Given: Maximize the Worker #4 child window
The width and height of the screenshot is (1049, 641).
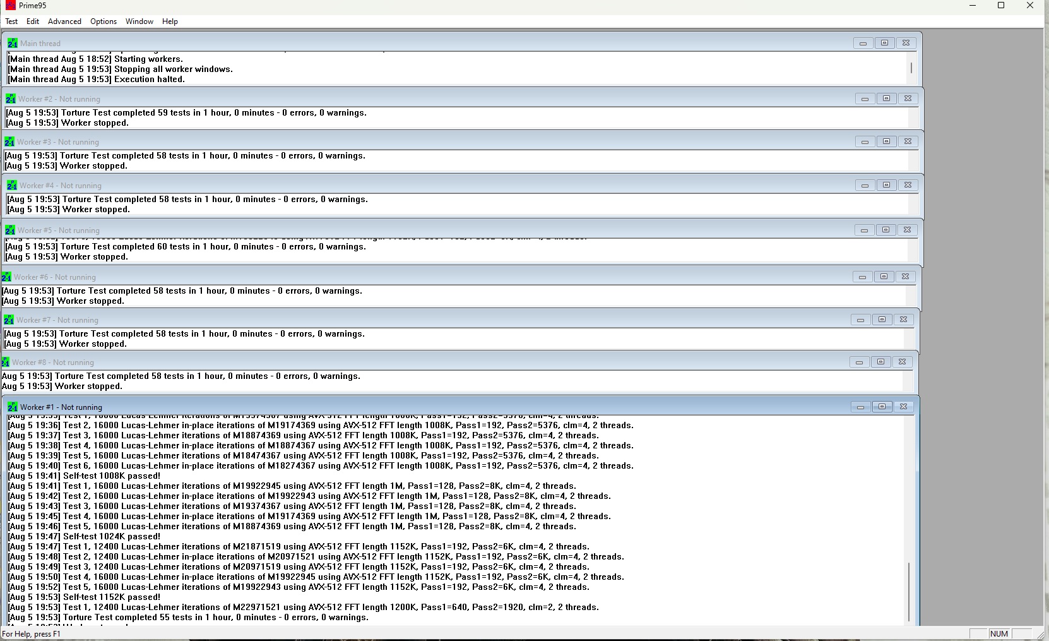Looking at the screenshot, I should 886,185.
